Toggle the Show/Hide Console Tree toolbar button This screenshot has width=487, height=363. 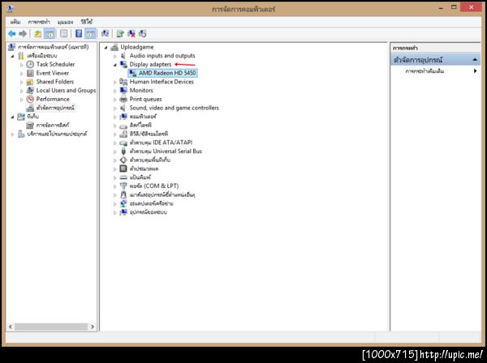50,33
